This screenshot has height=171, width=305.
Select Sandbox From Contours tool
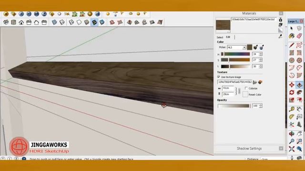click(x=112, y=22)
